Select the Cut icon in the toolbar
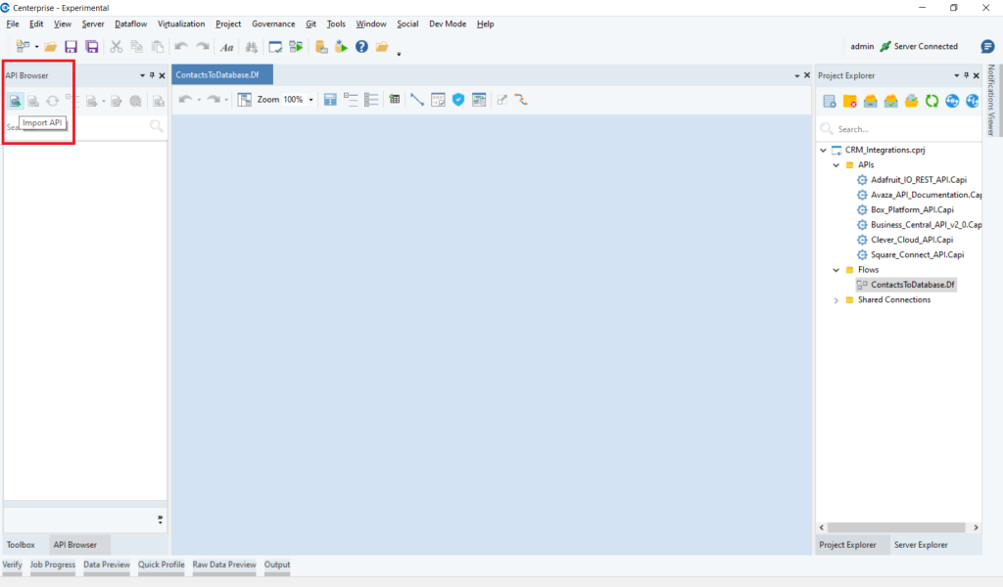This screenshot has height=587, width=1003. point(116,46)
